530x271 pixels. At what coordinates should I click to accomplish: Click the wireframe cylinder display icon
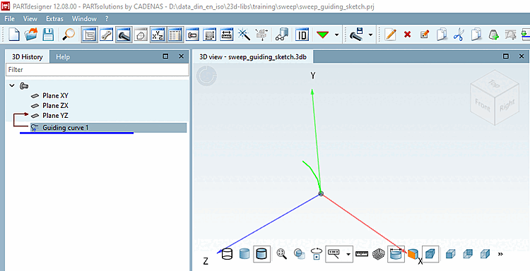[x=227, y=254]
